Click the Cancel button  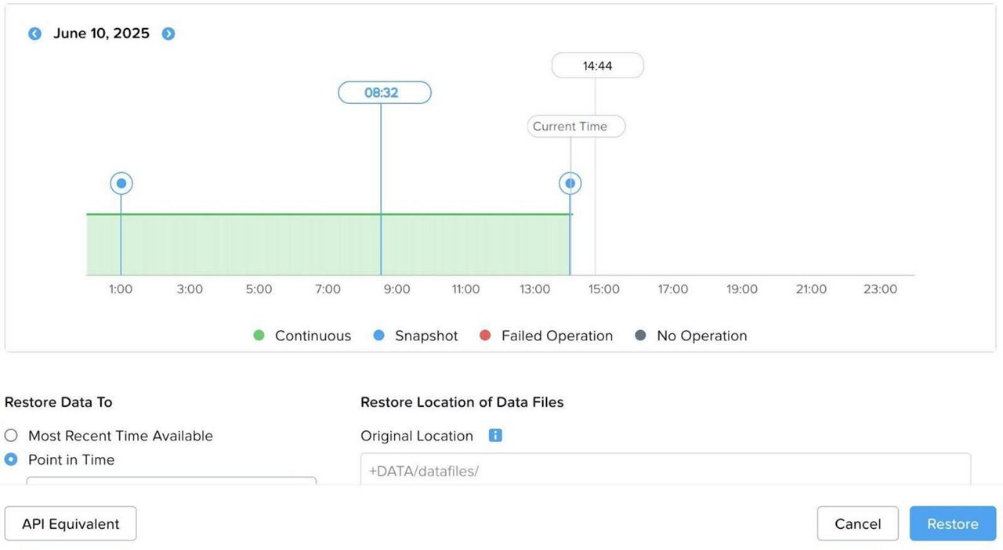point(857,523)
